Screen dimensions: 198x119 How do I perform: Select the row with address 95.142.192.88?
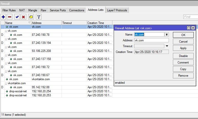[x=56, y=87]
